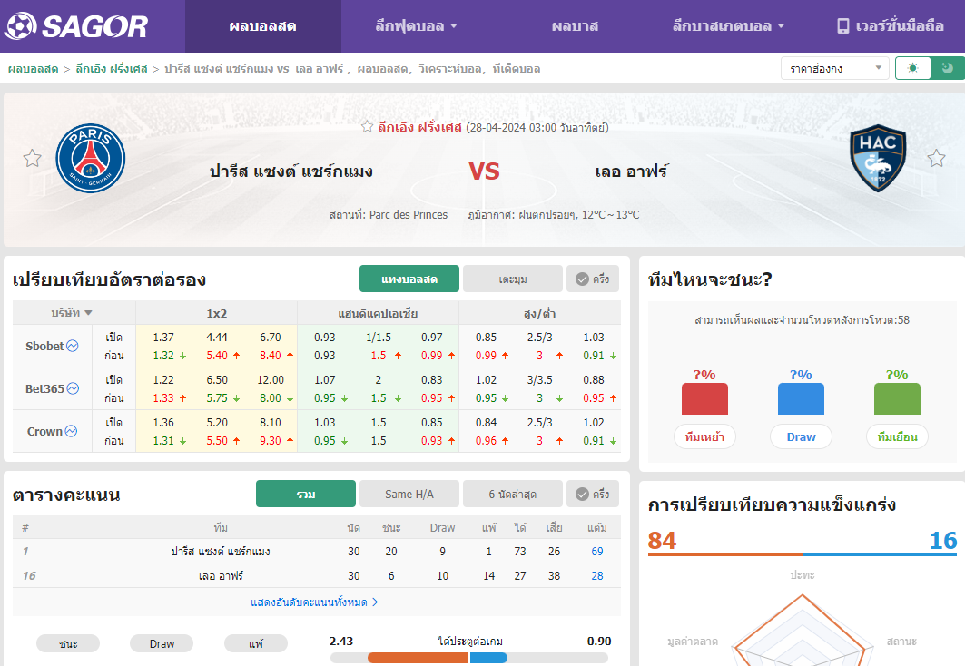Click the 84 versus 16 strength bar
965x666 pixels.
pos(803,554)
